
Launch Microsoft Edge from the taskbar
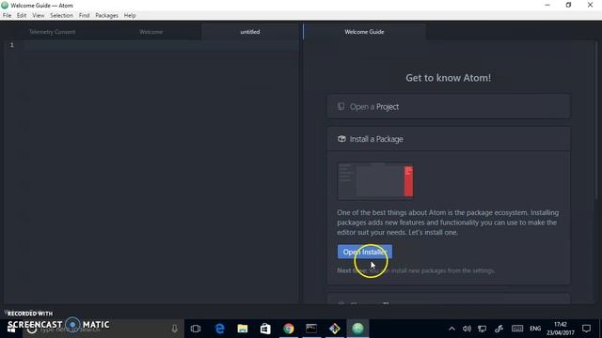pos(219,329)
